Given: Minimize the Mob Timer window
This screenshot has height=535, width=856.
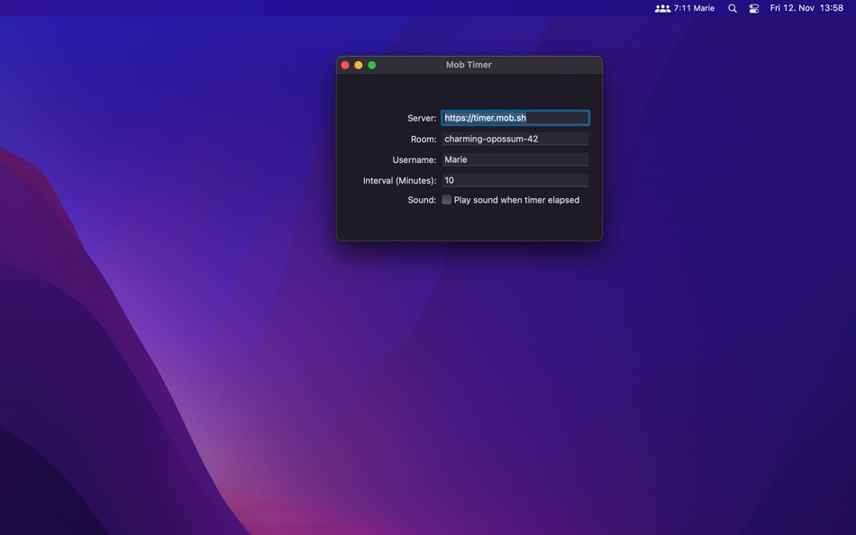Looking at the screenshot, I should pos(359,65).
